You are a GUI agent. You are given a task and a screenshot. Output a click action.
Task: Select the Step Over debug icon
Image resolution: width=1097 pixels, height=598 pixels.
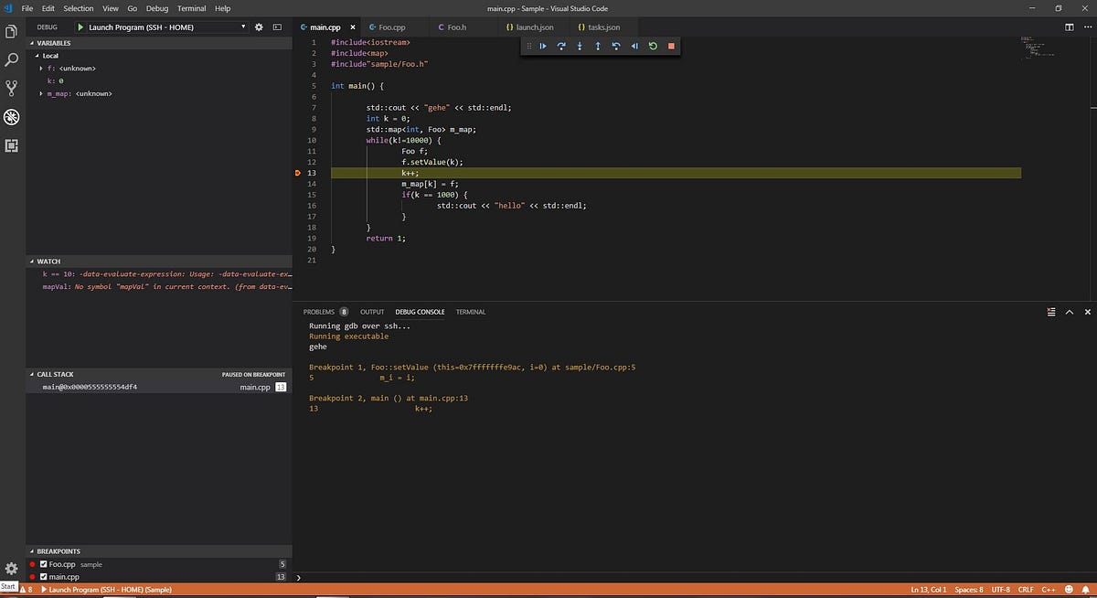[x=561, y=46]
